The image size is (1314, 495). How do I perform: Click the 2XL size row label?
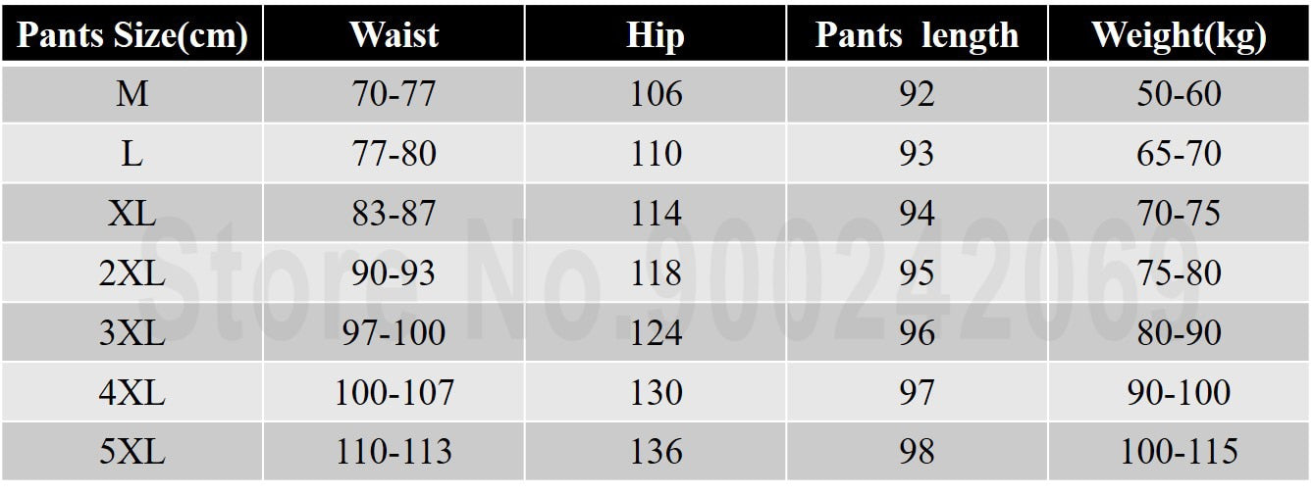click(x=131, y=273)
